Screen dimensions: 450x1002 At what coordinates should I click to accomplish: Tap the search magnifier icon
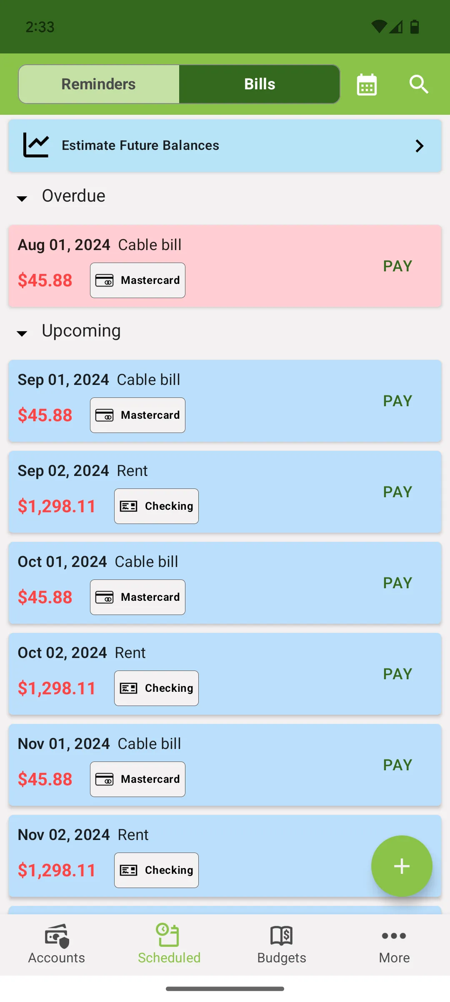pyautogui.click(x=419, y=85)
